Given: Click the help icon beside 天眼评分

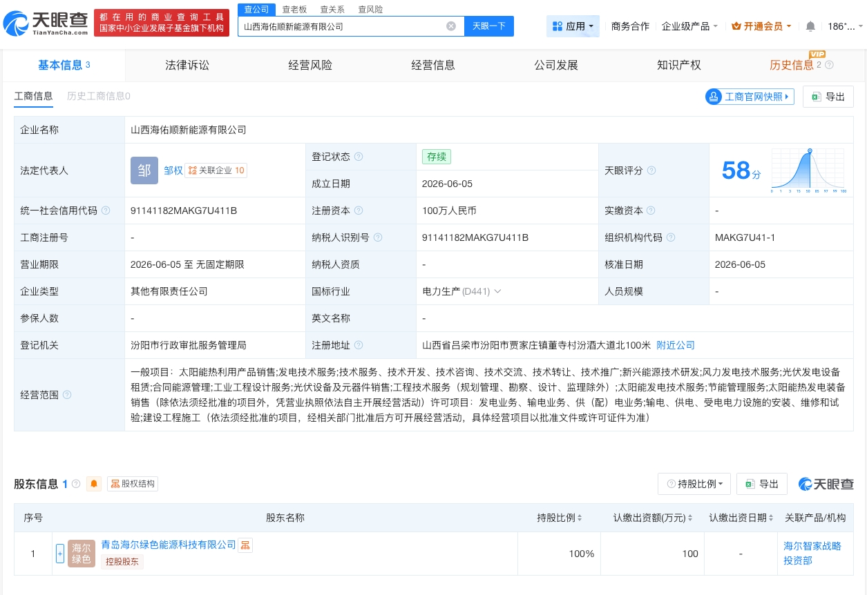Looking at the screenshot, I should coord(651,170).
